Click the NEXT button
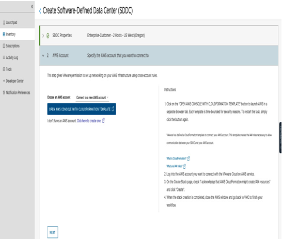The height and width of the screenshot is (240, 282). (53, 232)
